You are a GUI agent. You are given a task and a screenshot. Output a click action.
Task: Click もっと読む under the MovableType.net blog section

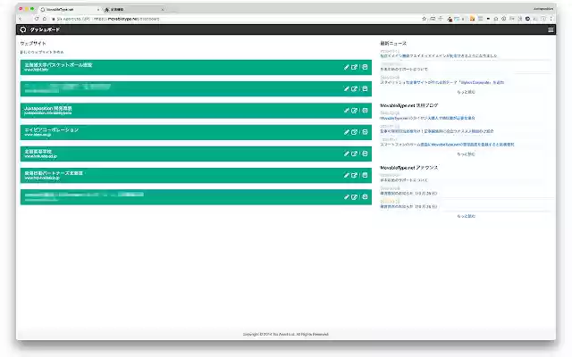click(467, 154)
